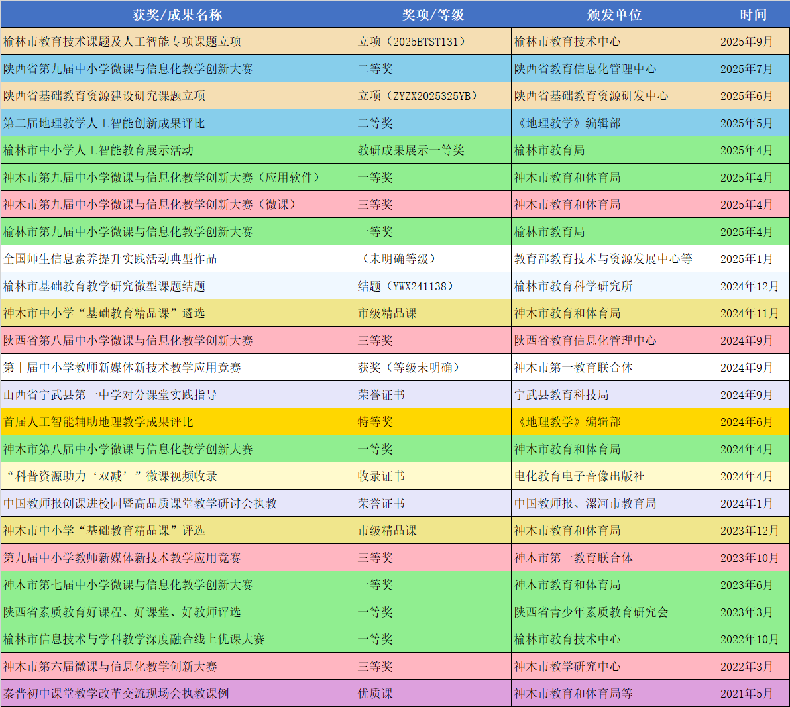This screenshot has height=707, width=790.
Task: Click cell 教育部教育技术与资源发展中心等
Action: (614, 259)
